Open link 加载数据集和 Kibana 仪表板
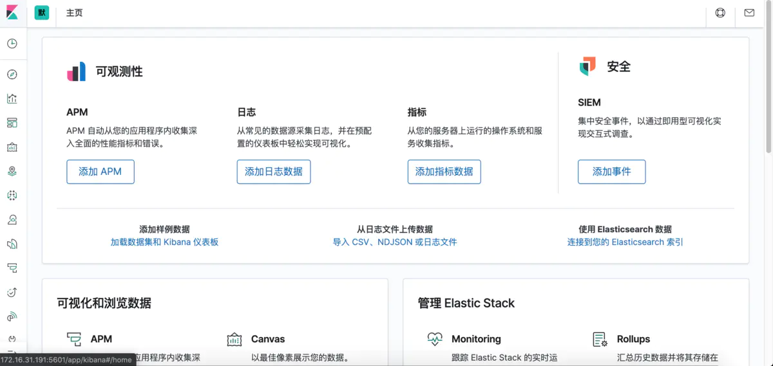Screen dimensions: 773x366 click(165, 242)
